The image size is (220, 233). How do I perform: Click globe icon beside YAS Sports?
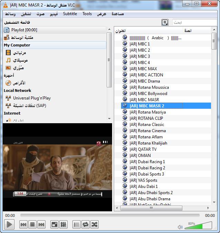tap(125, 180)
